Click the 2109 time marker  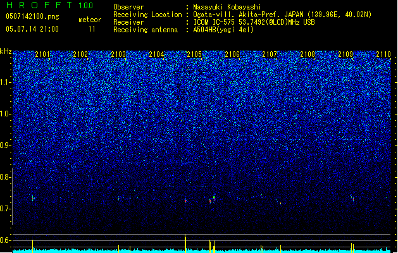point(345,54)
